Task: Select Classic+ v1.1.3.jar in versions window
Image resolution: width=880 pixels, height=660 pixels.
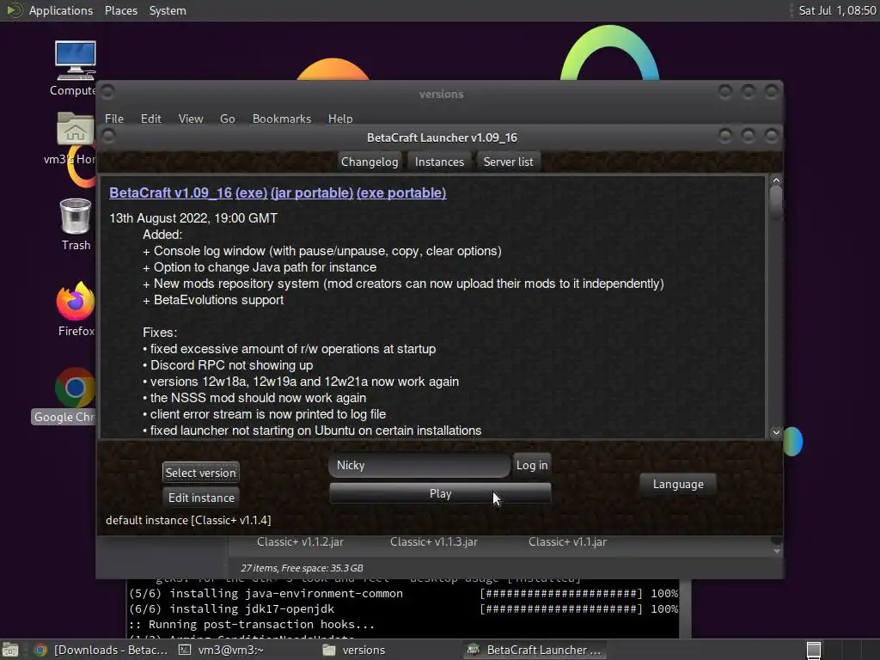Action: (434, 541)
